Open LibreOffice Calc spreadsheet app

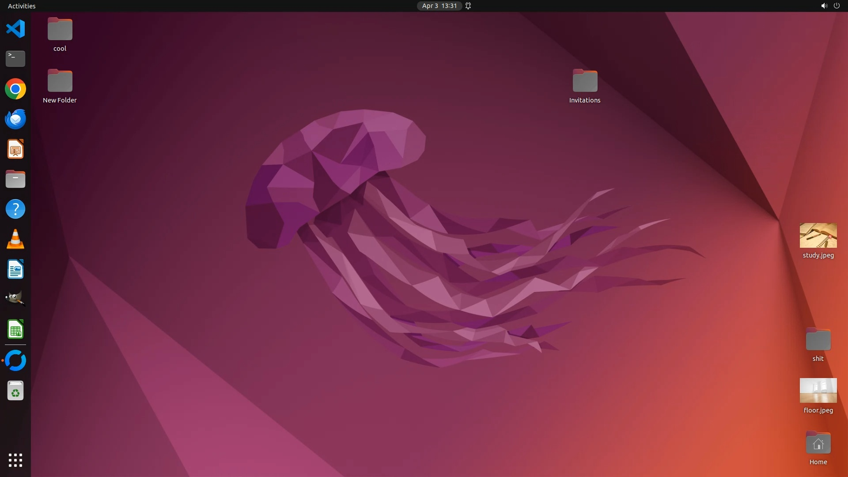(15, 329)
